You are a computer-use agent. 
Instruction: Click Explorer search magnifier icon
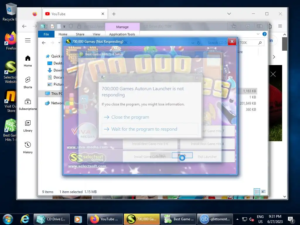tap(260, 43)
